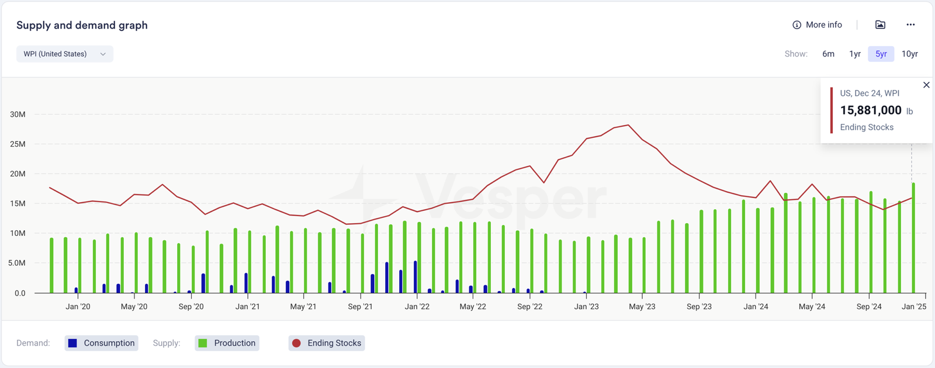Viewport: 935px width, 368px height.
Task: Click the More info link text
Action: pos(823,25)
